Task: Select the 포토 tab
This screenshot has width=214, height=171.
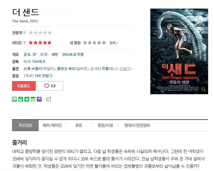Action: click(79, 125)
